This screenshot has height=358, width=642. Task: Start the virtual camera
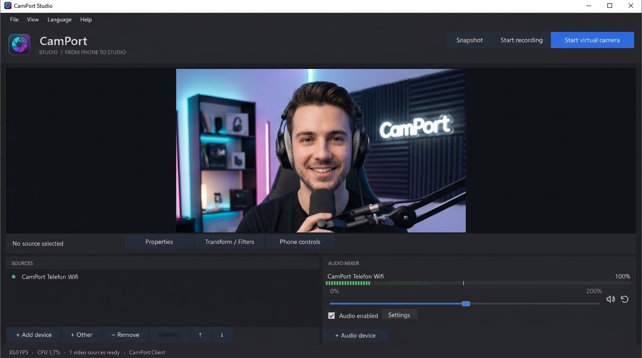(x=592, y=40)
